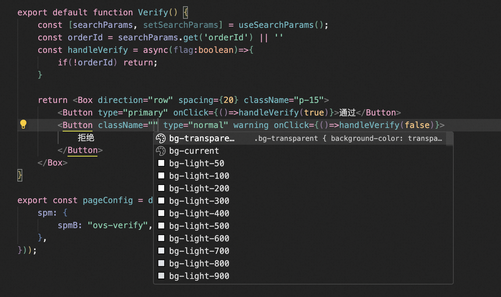
Task: Click the palette icon beside bg-transparent
Action: point(161,138)
